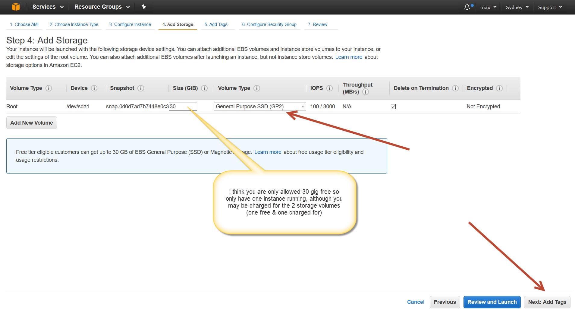Open the General Purpose SSD volume type dropdown
This screenshot has width=575, height=312.
[x=260, y=107]
